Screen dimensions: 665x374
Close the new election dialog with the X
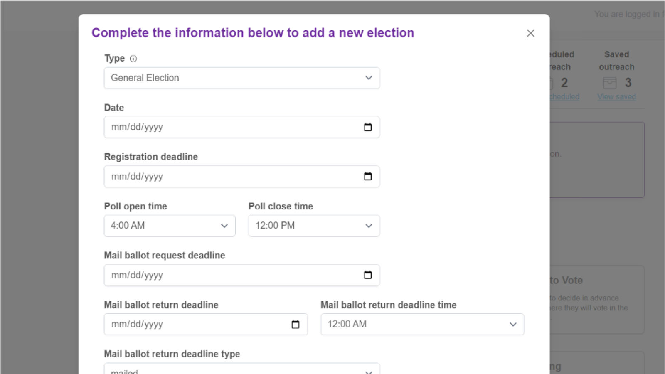pyautogui.click(x=530, y=33)
